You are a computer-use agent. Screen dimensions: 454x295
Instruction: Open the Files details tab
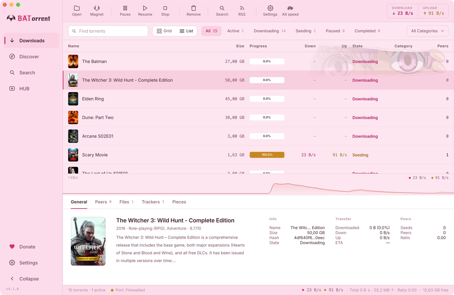click(x=127, y=202)
